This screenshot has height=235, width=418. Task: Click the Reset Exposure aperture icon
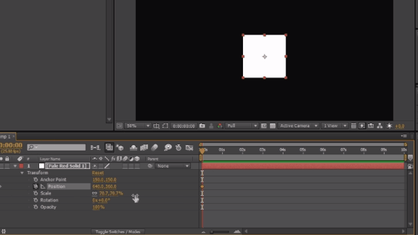tap(389, 126)
